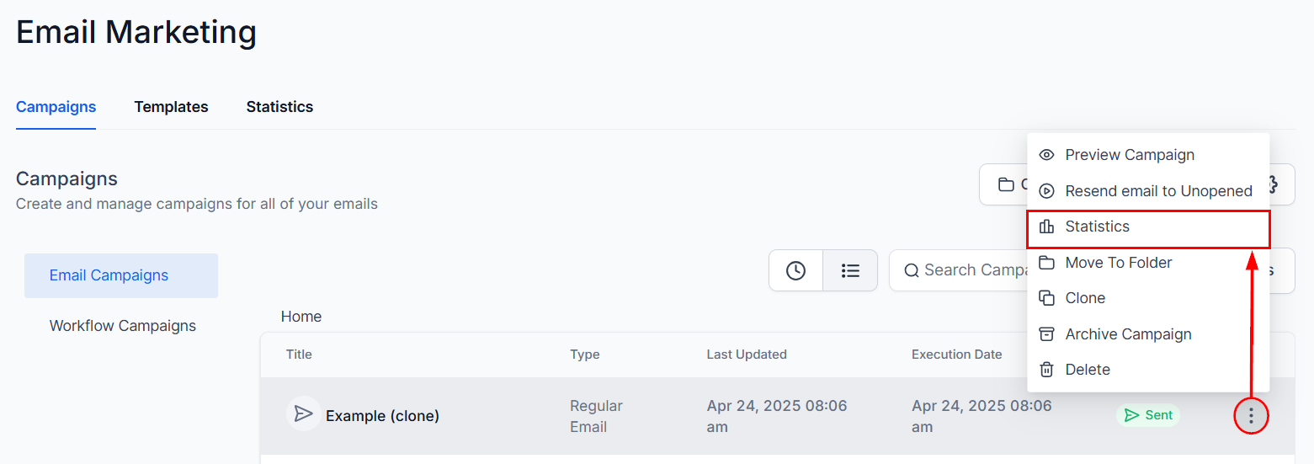The image size is (1314, 464).
Task: Select Clone from the context menu
Action: (x=1148, y=298)
